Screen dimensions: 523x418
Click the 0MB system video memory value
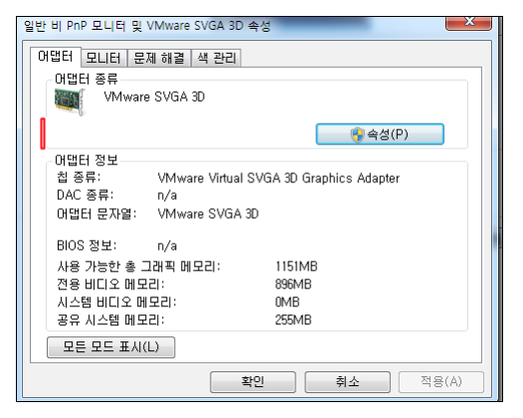coord(287,302)
